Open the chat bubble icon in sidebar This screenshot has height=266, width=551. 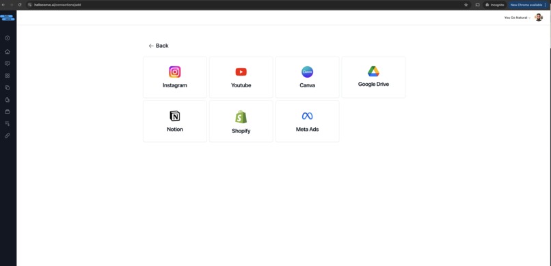(8, 63)
